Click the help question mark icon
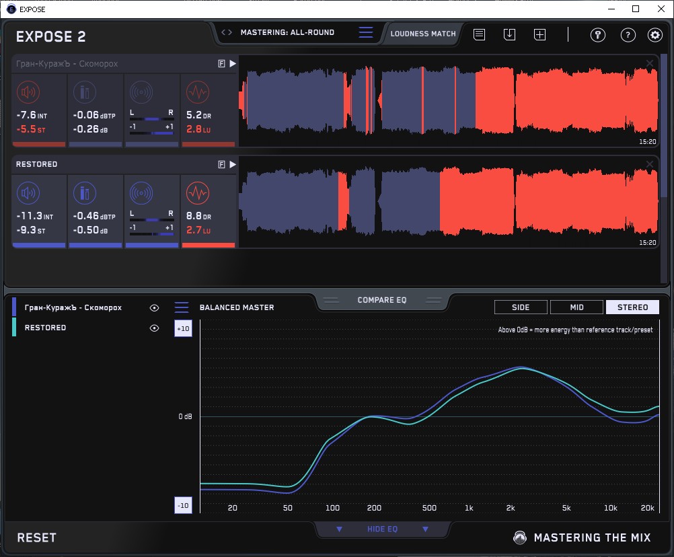674x557 pixels. [628, 35]
